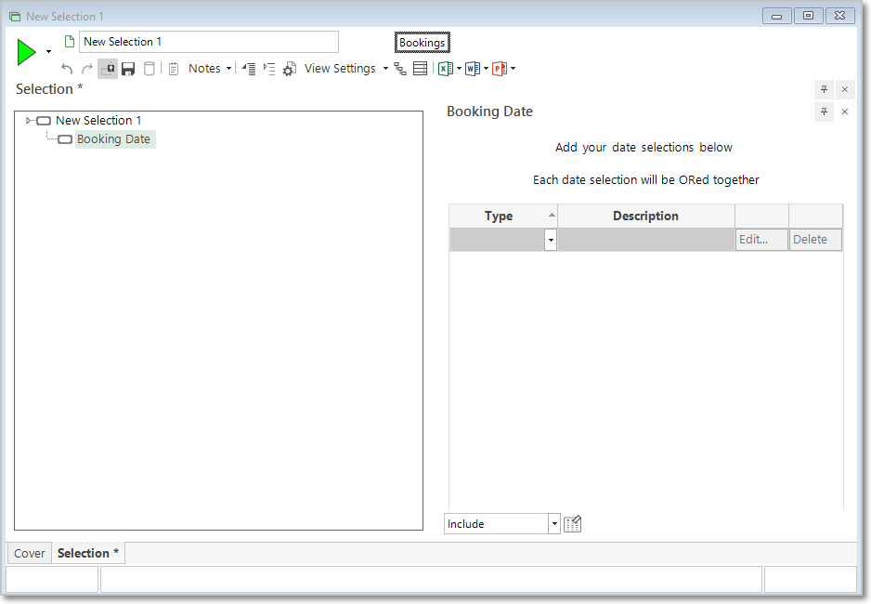Export to Word
The width and height of the screenshot is (871, 604).
(473, 69)
